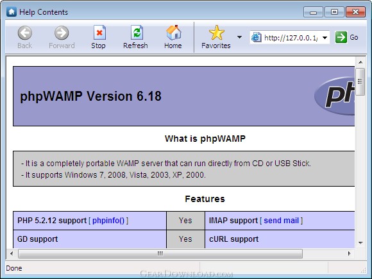Click the window resize grip in status bar
Image resolution: width=372 pixels, height=279 pixels.
pos(363,270)
